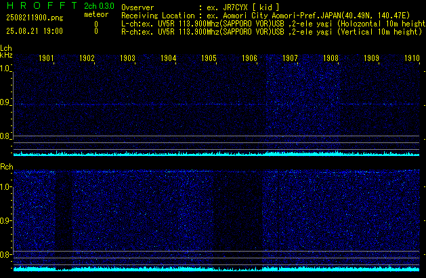
Task: Click the Lch 0.8 kHz axis label
Action: click(5, 136)
